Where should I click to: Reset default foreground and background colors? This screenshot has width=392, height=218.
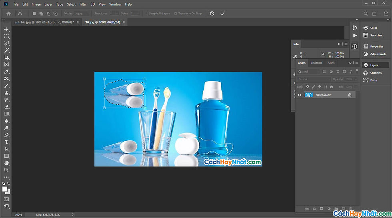pos(4,184)
